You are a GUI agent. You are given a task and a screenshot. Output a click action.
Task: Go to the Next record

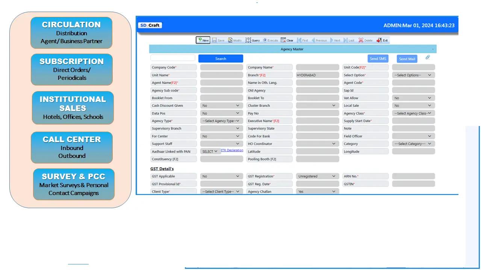(335, 40)
